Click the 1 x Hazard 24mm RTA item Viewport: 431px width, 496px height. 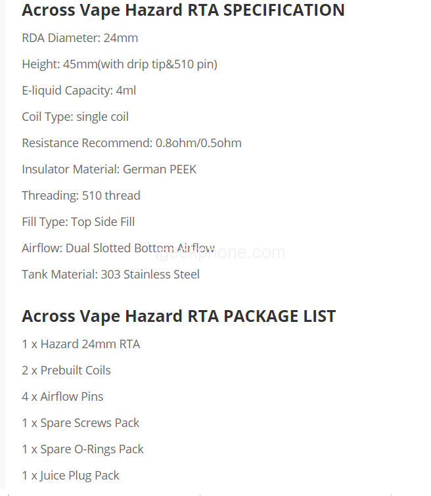coord(81,344)
